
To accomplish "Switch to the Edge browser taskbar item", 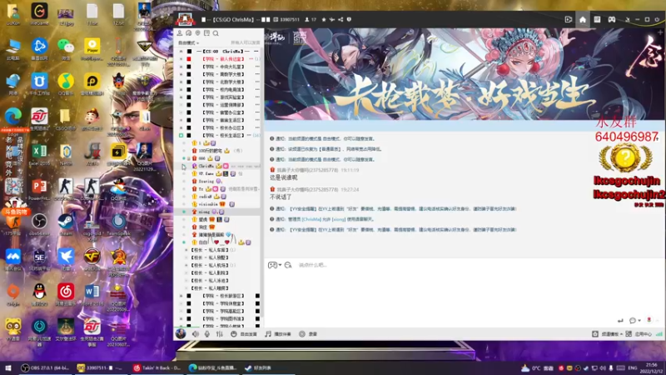I will (212, 367).
